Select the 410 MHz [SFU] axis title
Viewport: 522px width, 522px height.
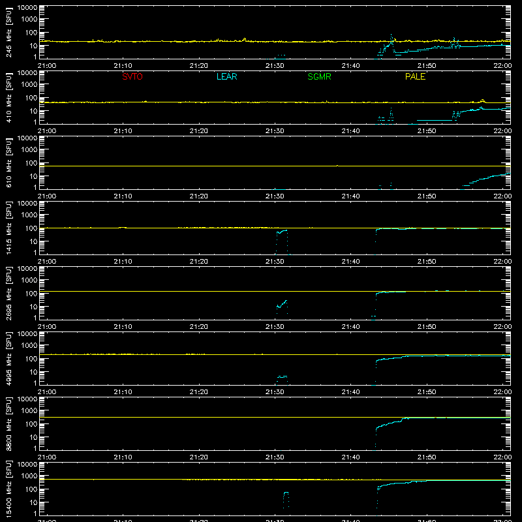point(9,99)
